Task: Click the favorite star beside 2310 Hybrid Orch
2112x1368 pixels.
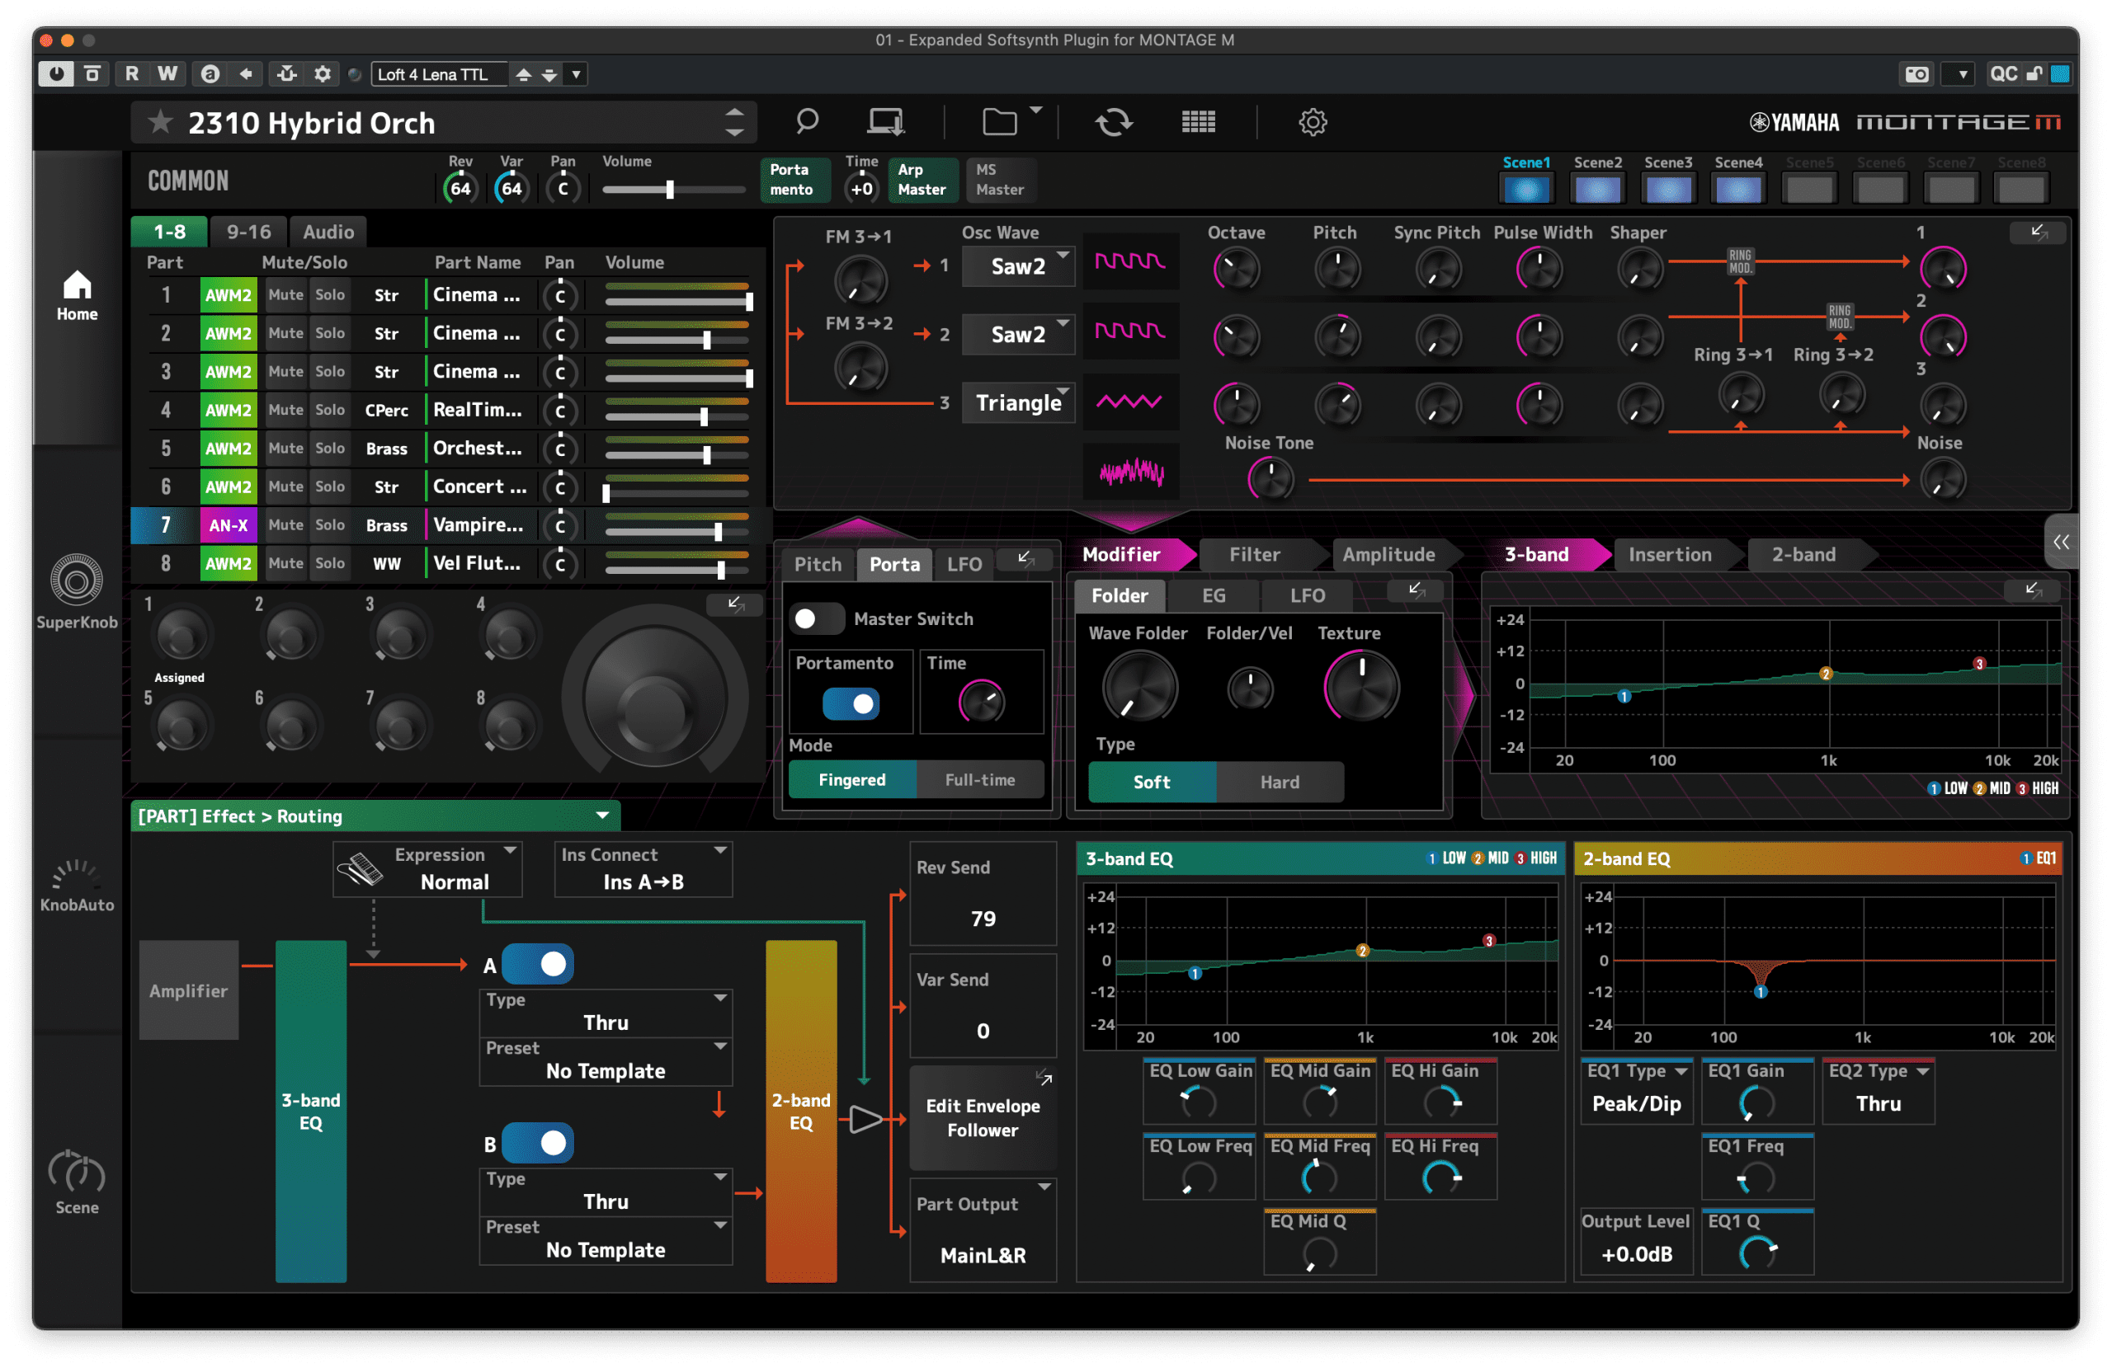Action: click(x=160, y=121)
